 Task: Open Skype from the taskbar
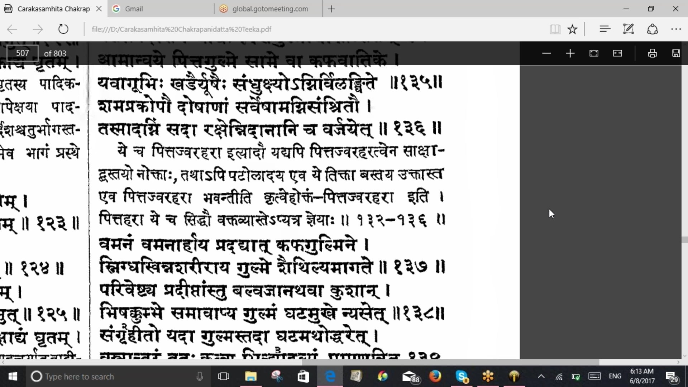point(462,376)
